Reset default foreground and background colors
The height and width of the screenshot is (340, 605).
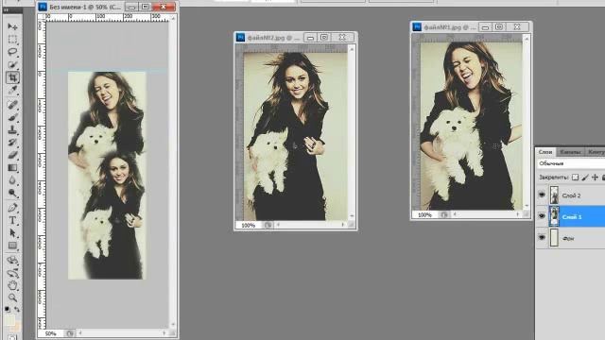(x=8, y=309)
